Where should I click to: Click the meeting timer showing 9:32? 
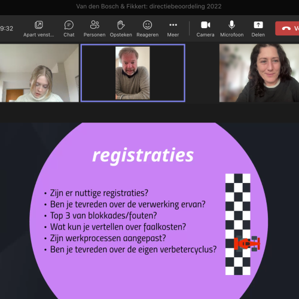[7, 29]
